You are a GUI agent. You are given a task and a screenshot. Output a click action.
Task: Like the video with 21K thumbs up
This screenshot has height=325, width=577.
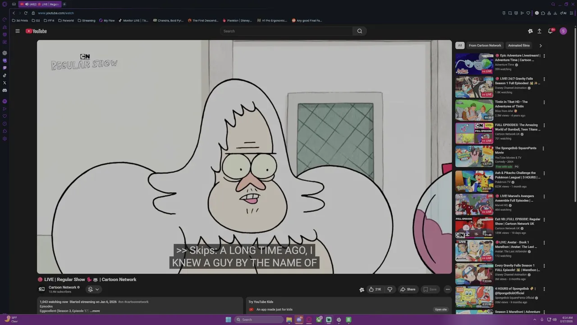click(x=375, y=289)
